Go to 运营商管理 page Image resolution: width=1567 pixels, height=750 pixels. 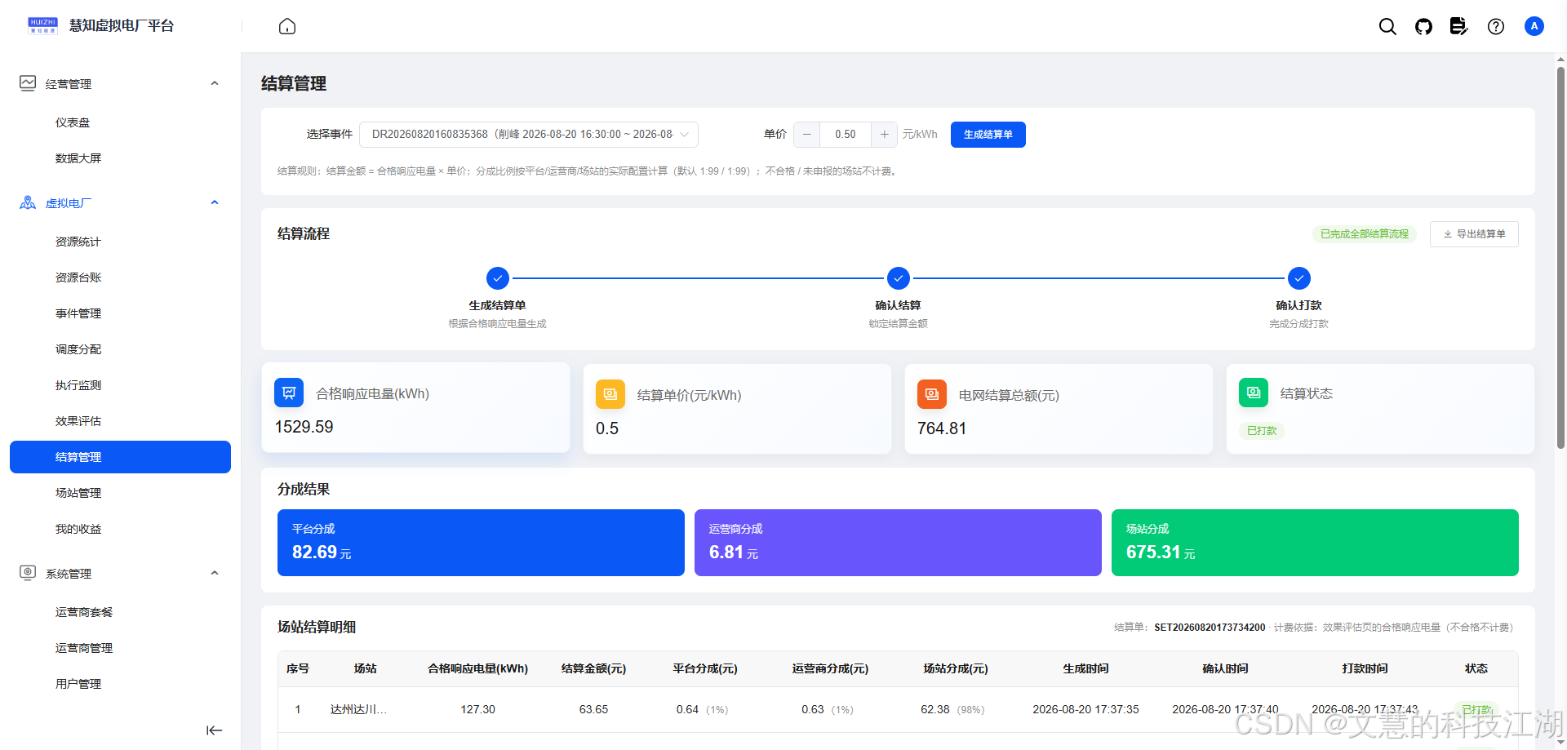(120, 648)
